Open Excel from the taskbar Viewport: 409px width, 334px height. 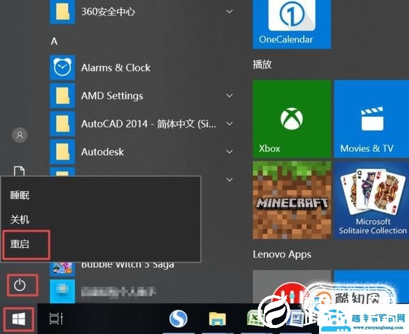pos(254,318)
